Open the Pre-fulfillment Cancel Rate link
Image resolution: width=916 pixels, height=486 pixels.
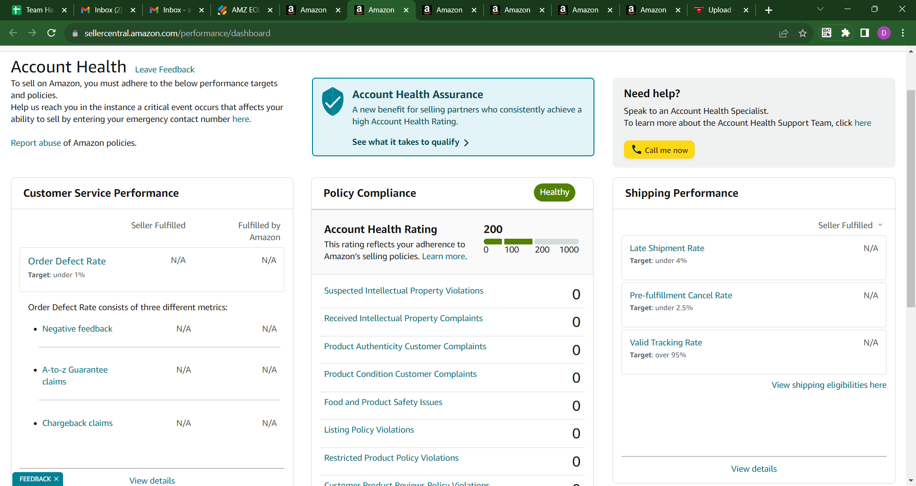tap(681, 295)
